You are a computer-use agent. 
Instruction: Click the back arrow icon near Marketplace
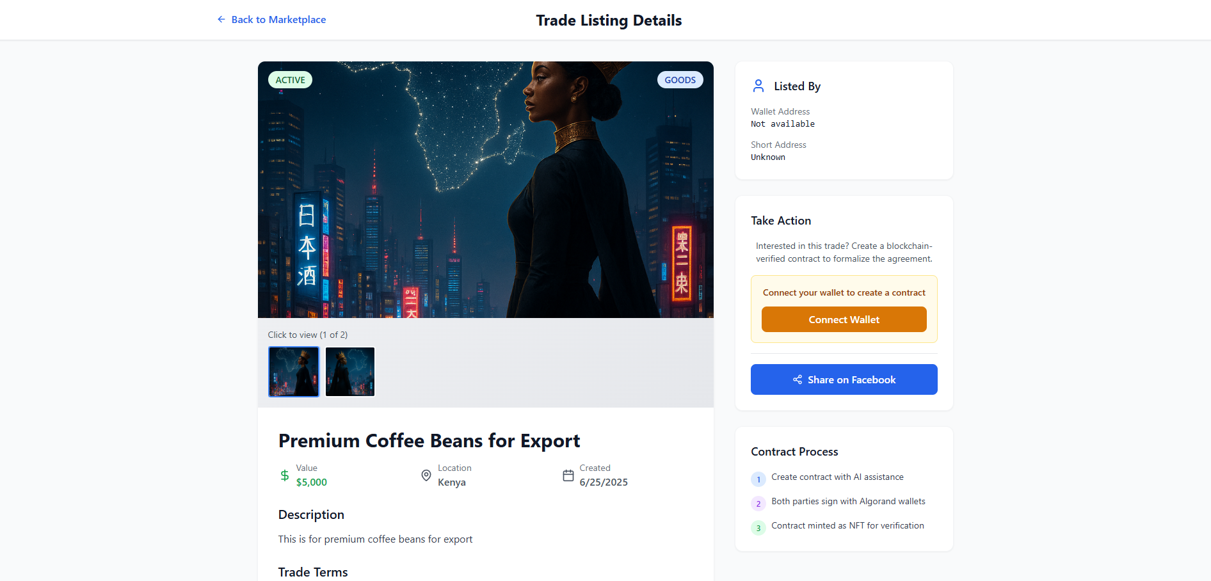(x=221, y=19)
